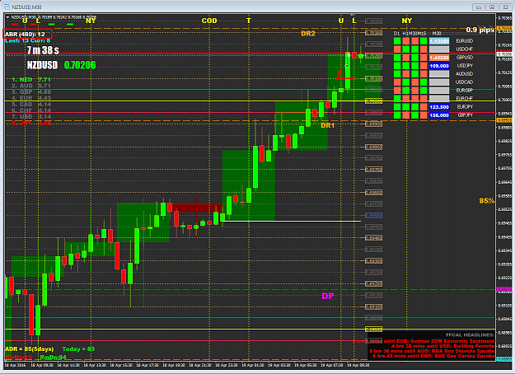The image size is (515, 374).
Task: Click the H1 column header in matrix
Action: coord(405,34)
